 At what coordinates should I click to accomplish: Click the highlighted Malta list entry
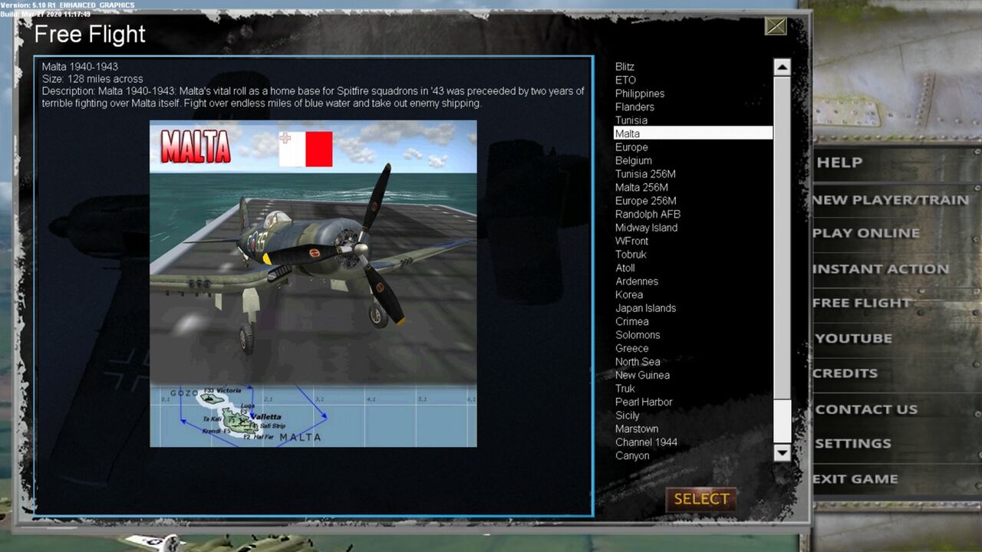point(694,133)
